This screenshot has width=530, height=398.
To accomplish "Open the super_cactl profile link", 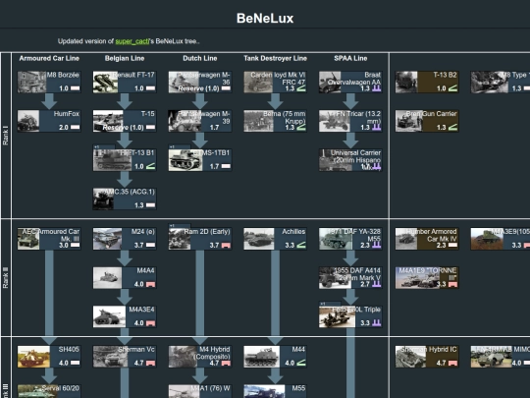I will pos(132,41).
